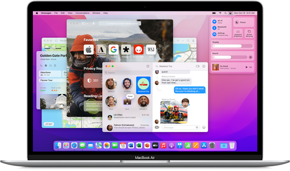Open Launchpad in the Dock
290x171 pixels.
tap(66, 145)
